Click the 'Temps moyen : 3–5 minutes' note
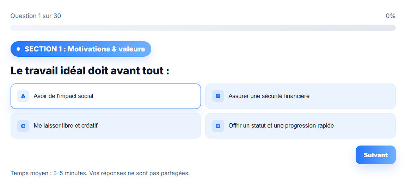Image resolution: width=405 pixels, height=185 pixels. click(49, 173)
